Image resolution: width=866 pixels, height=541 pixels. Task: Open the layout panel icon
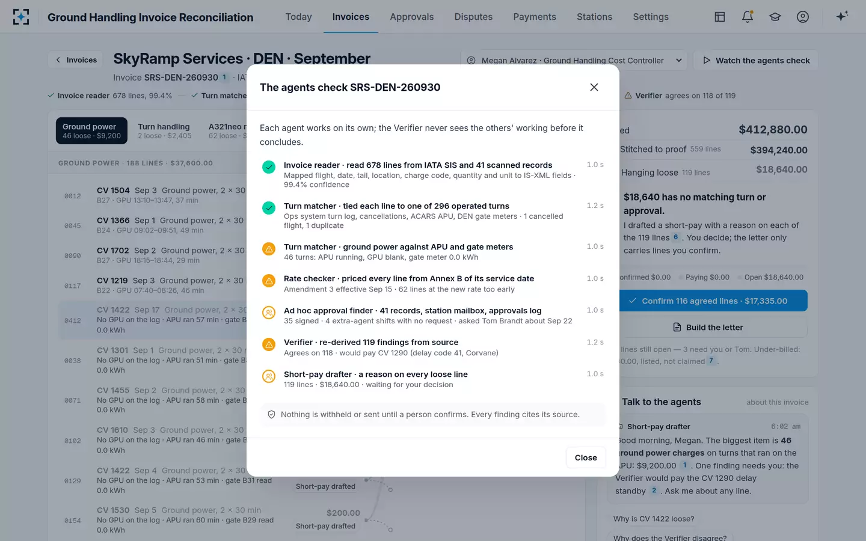click(720, 17)
